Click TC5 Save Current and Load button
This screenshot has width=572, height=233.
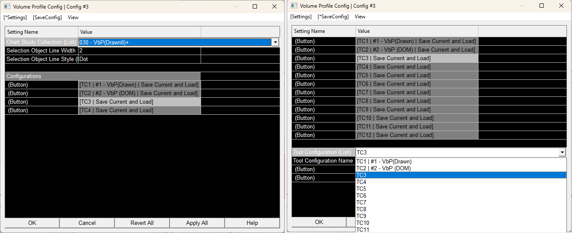click(417, 76)
